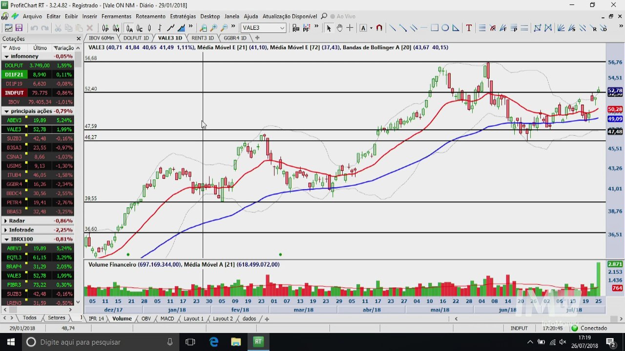The height and width of the screenshot is (351, 625).
Task: Select the red T text tool
Action: click(469, 28)
